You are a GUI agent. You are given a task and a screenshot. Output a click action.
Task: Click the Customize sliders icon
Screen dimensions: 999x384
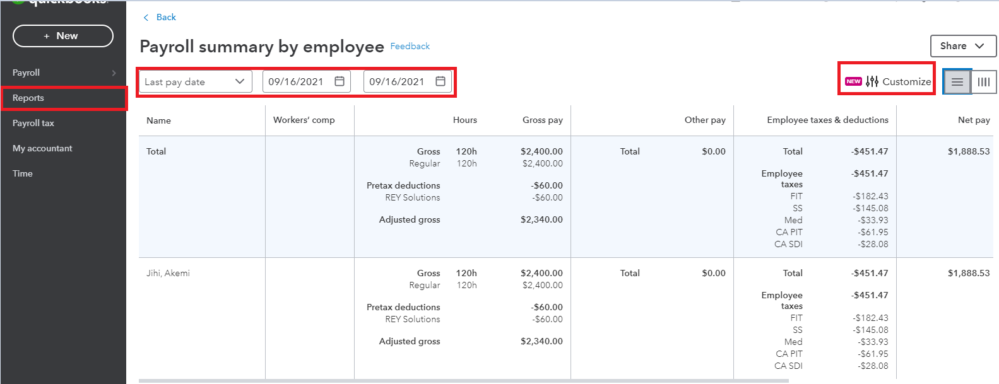click(872, 81)
